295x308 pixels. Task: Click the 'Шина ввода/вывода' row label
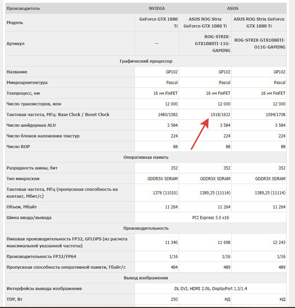click(29, 218)
